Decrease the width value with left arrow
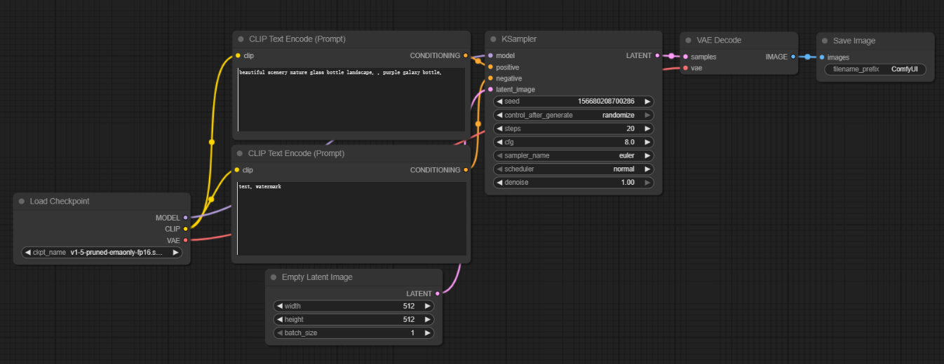Image resolution: width=944 pixels, height=364 pixels. [x=279, y=307]
